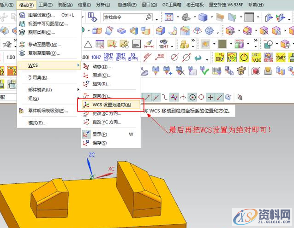The width and height of the screenshot is (294, 228).
Task: Open 星空外挂 V6.935F menu
Action: tap(226, 5)
